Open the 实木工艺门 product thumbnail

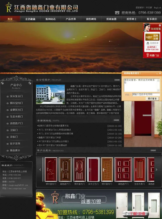(x=93, y=170)
